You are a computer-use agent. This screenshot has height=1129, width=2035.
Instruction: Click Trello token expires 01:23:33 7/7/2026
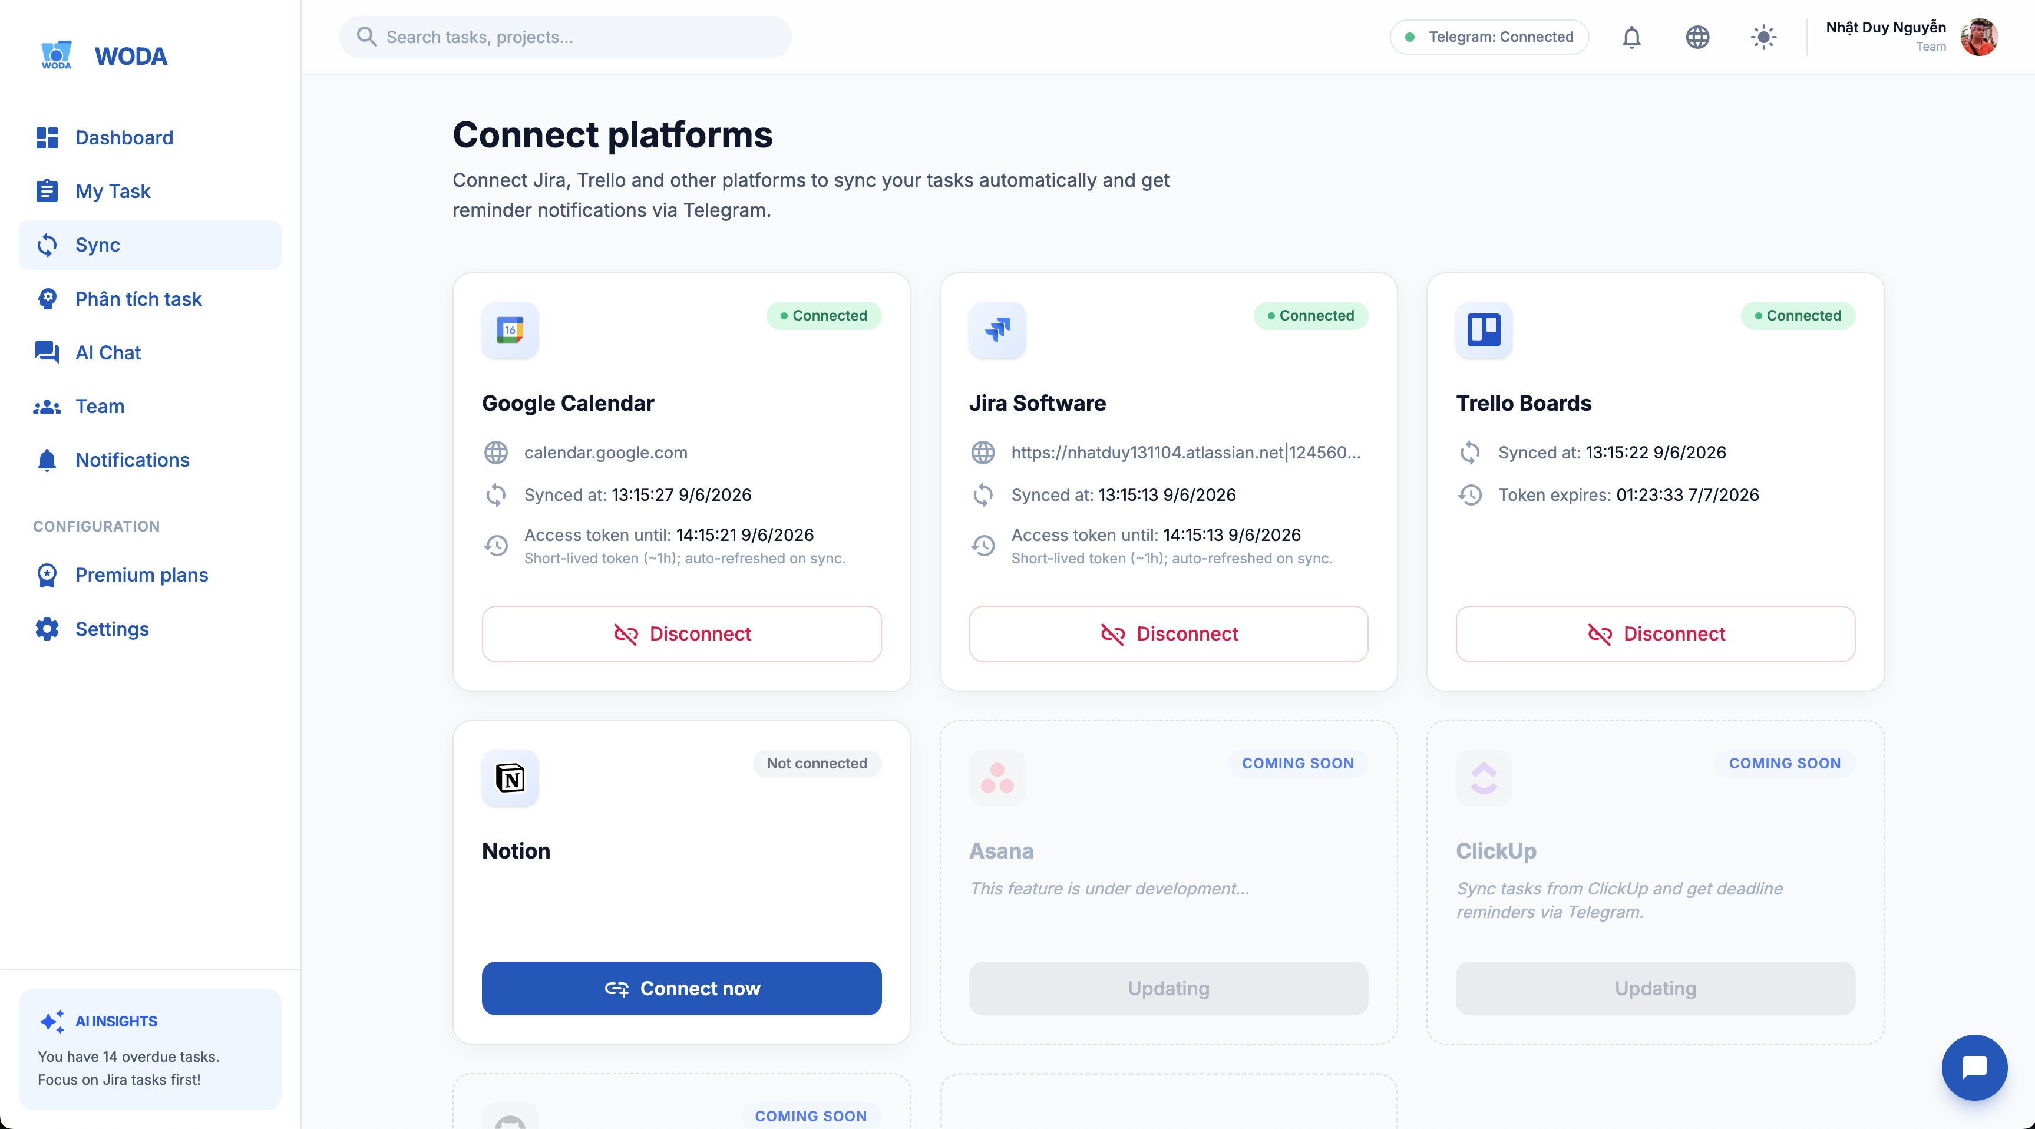(1687, 494)
